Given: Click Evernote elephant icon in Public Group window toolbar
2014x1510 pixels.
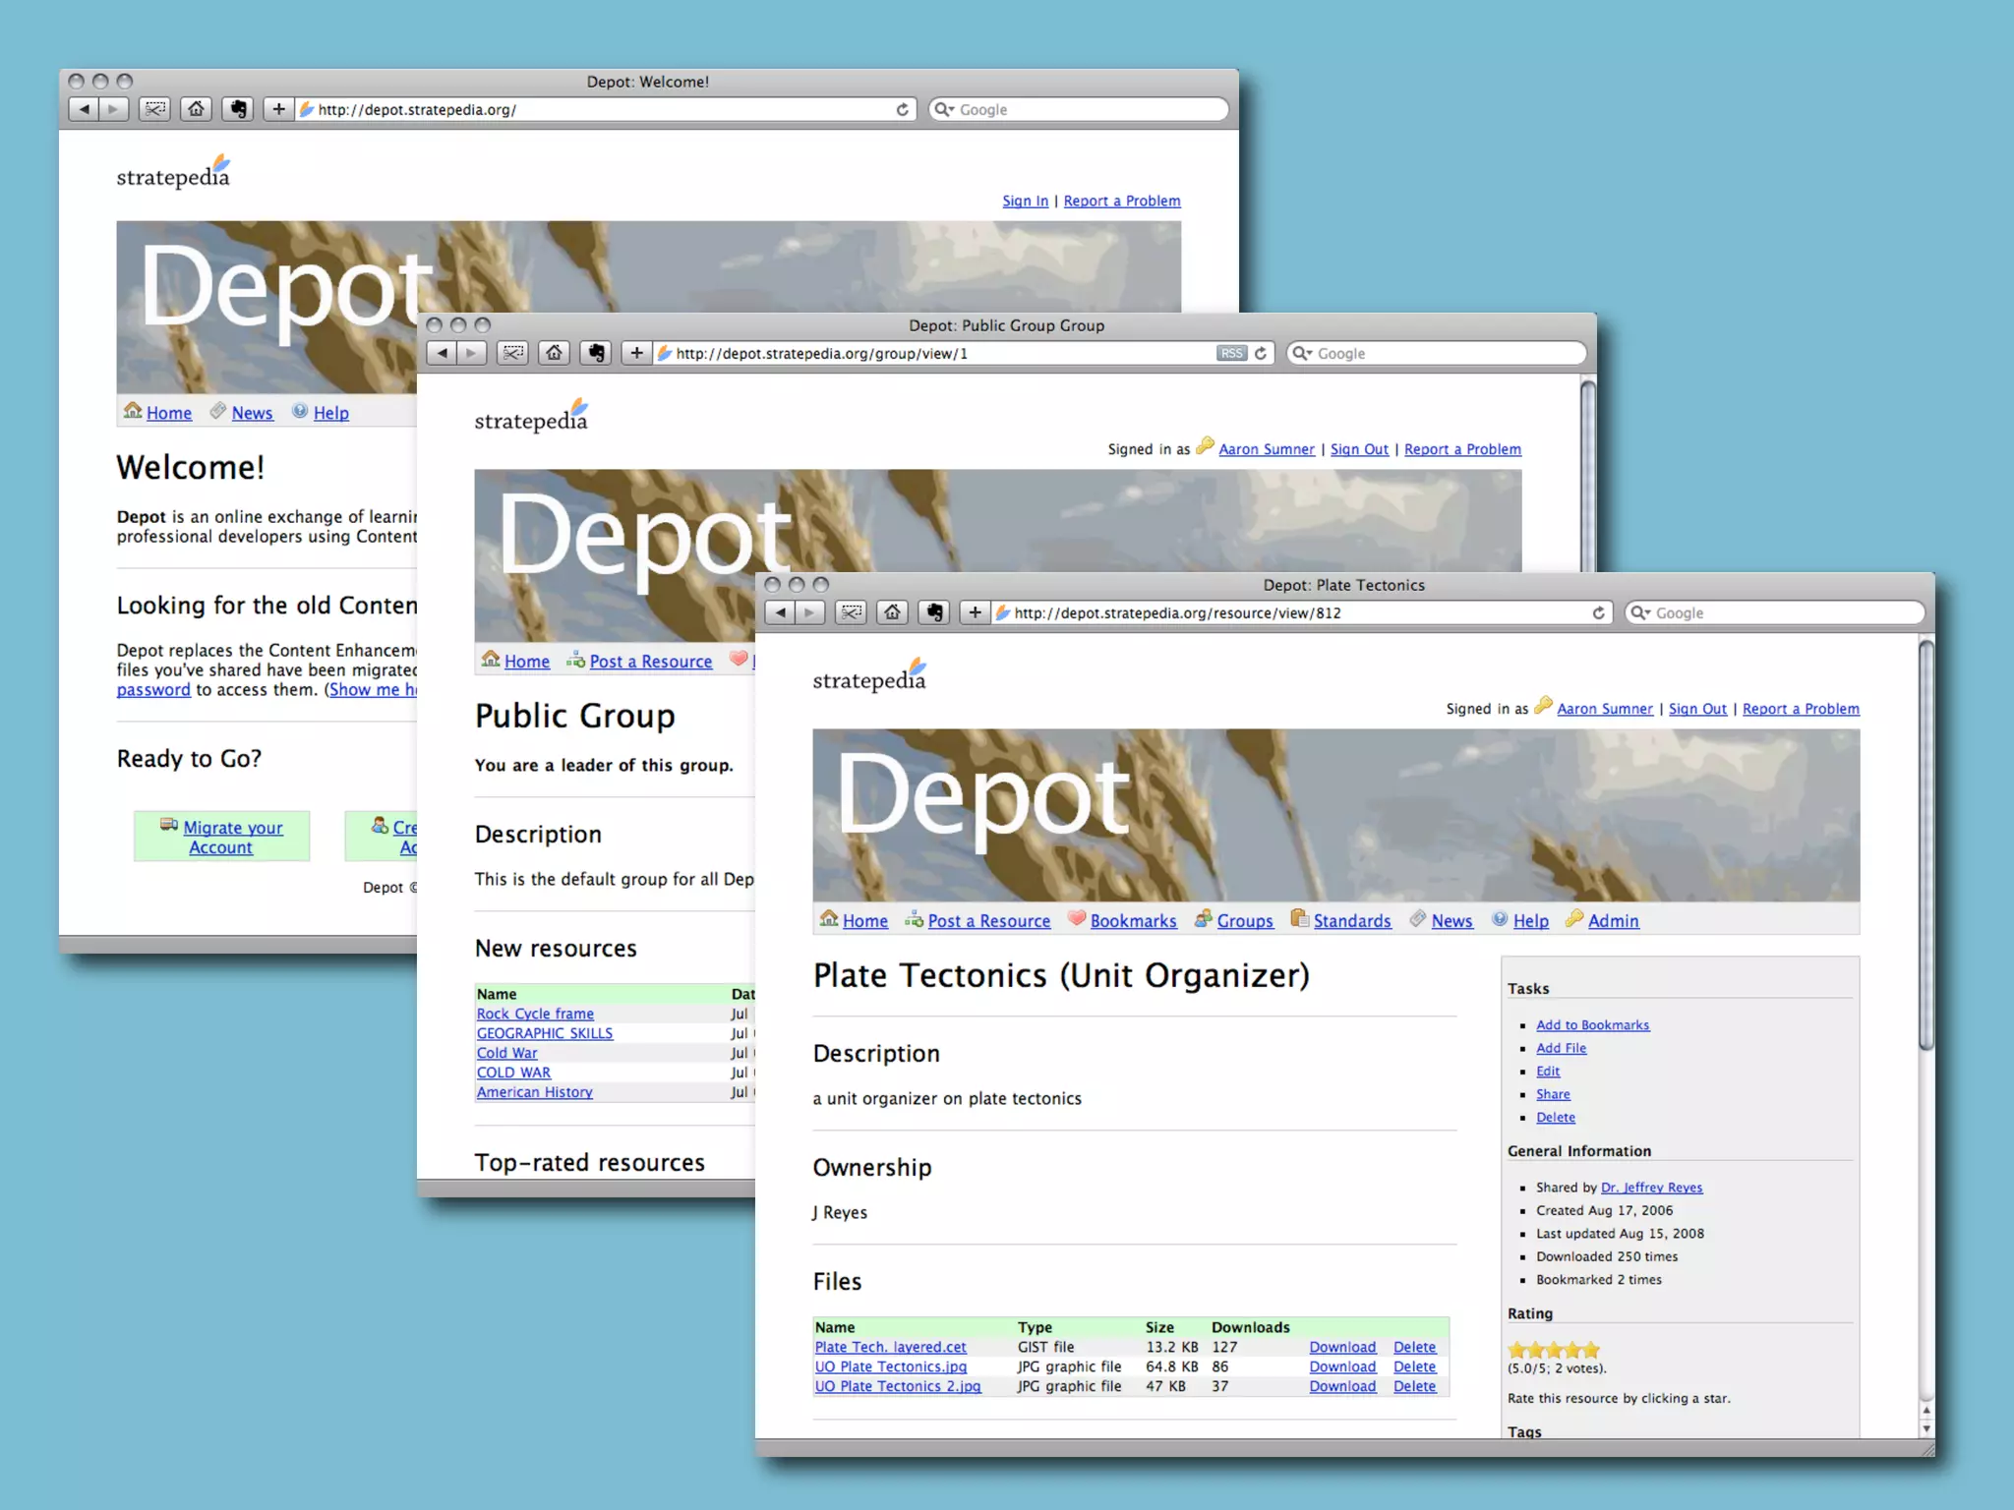Looking at the screenshot, I should click(x=596, y=353).
